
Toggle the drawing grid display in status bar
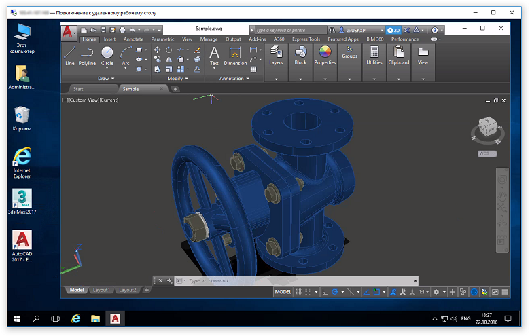click(x=298, y=291)
